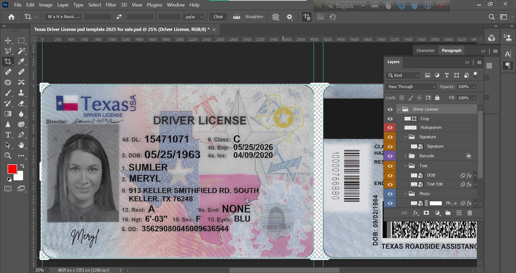Open the Home screen icon

pyautogui.click(x=11, y=17)
